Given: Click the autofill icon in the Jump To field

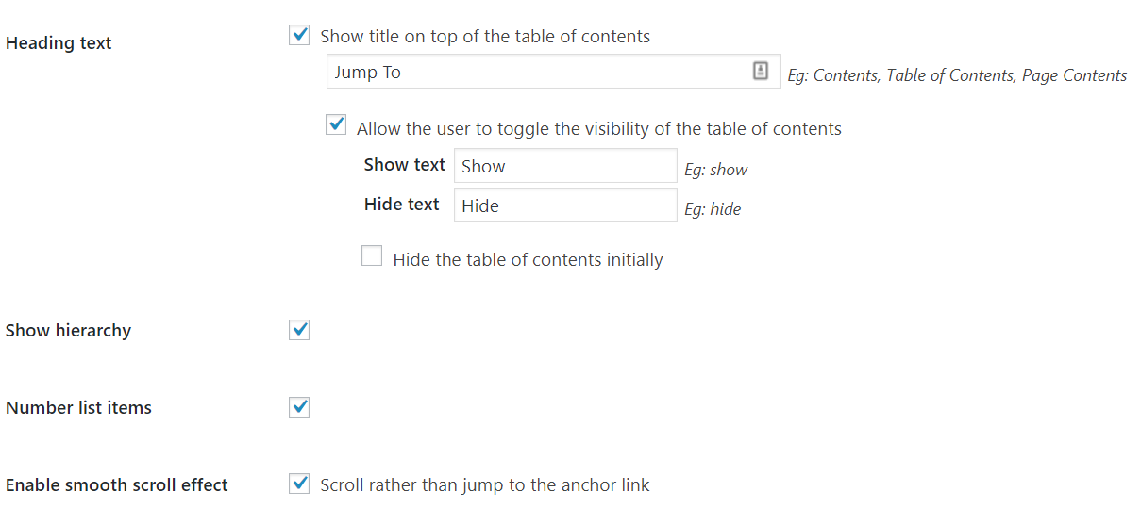Looking at the screenshot, I should 761,72.
